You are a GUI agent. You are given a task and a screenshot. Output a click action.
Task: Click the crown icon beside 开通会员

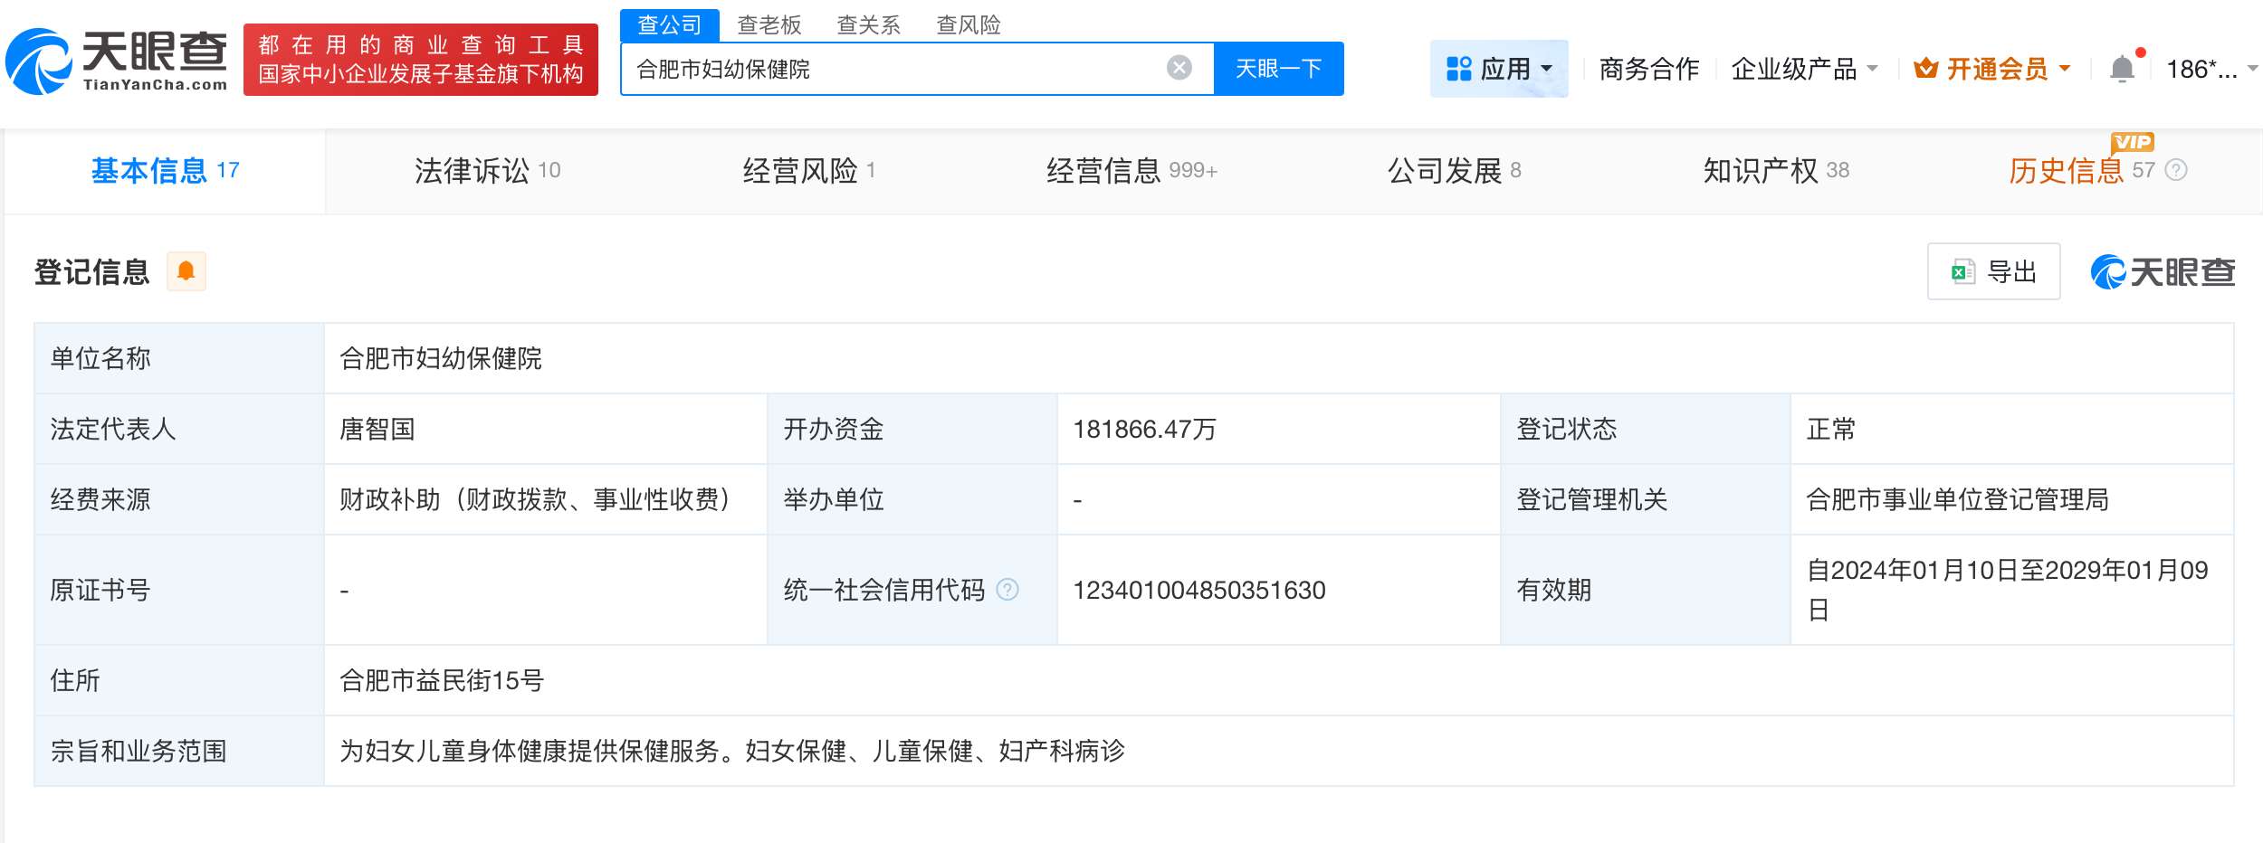click(x=1926, y=67)
